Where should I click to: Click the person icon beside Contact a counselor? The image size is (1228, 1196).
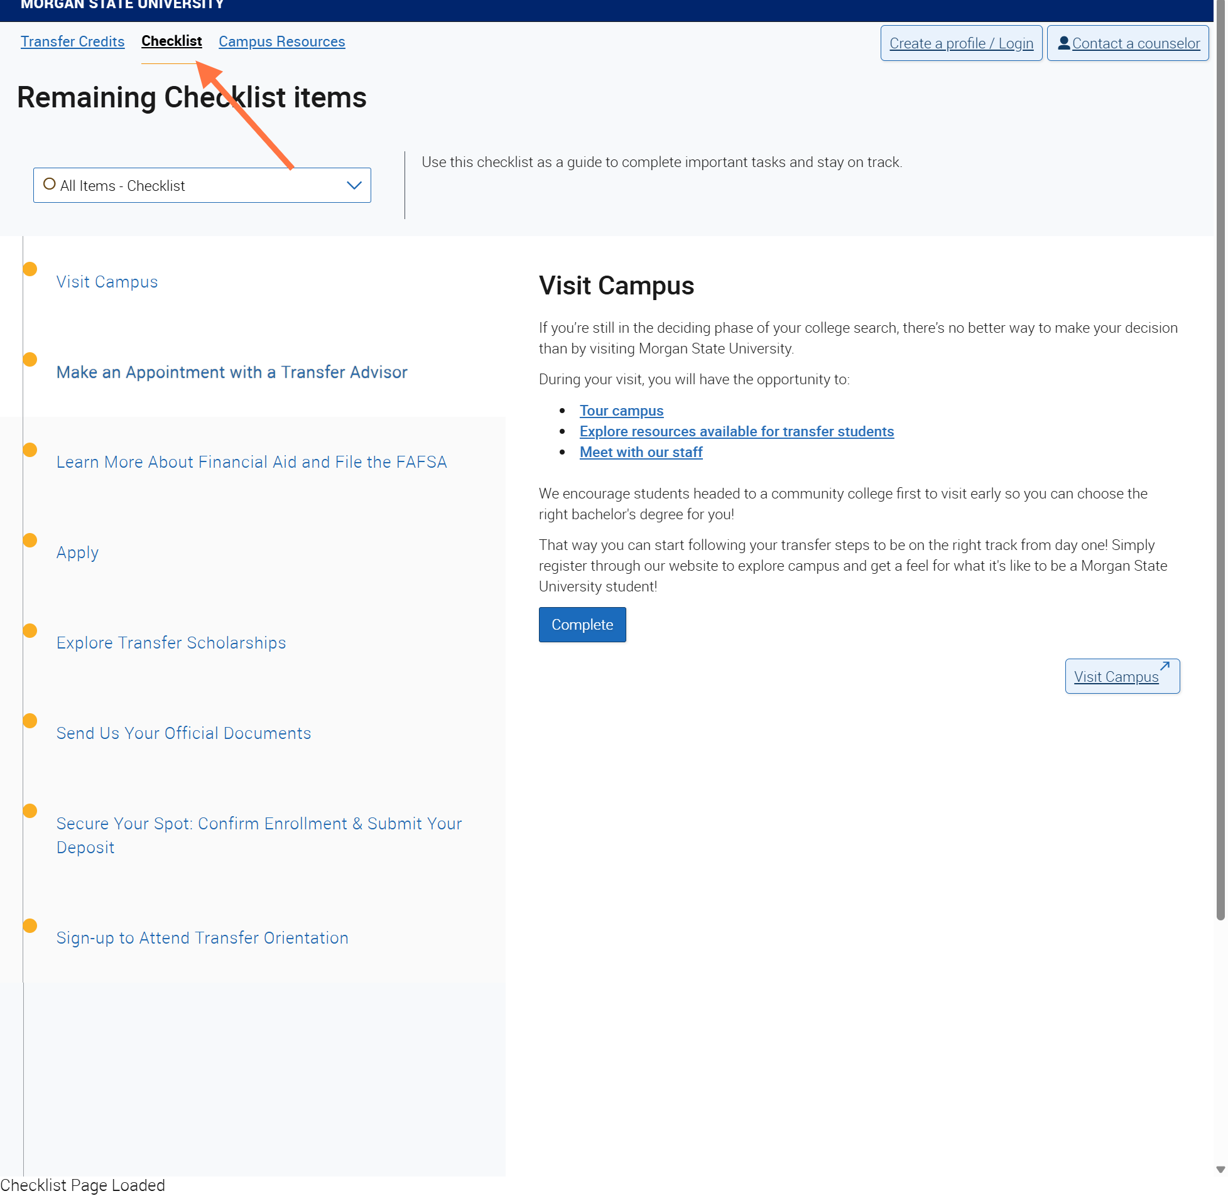point(1064,43)
